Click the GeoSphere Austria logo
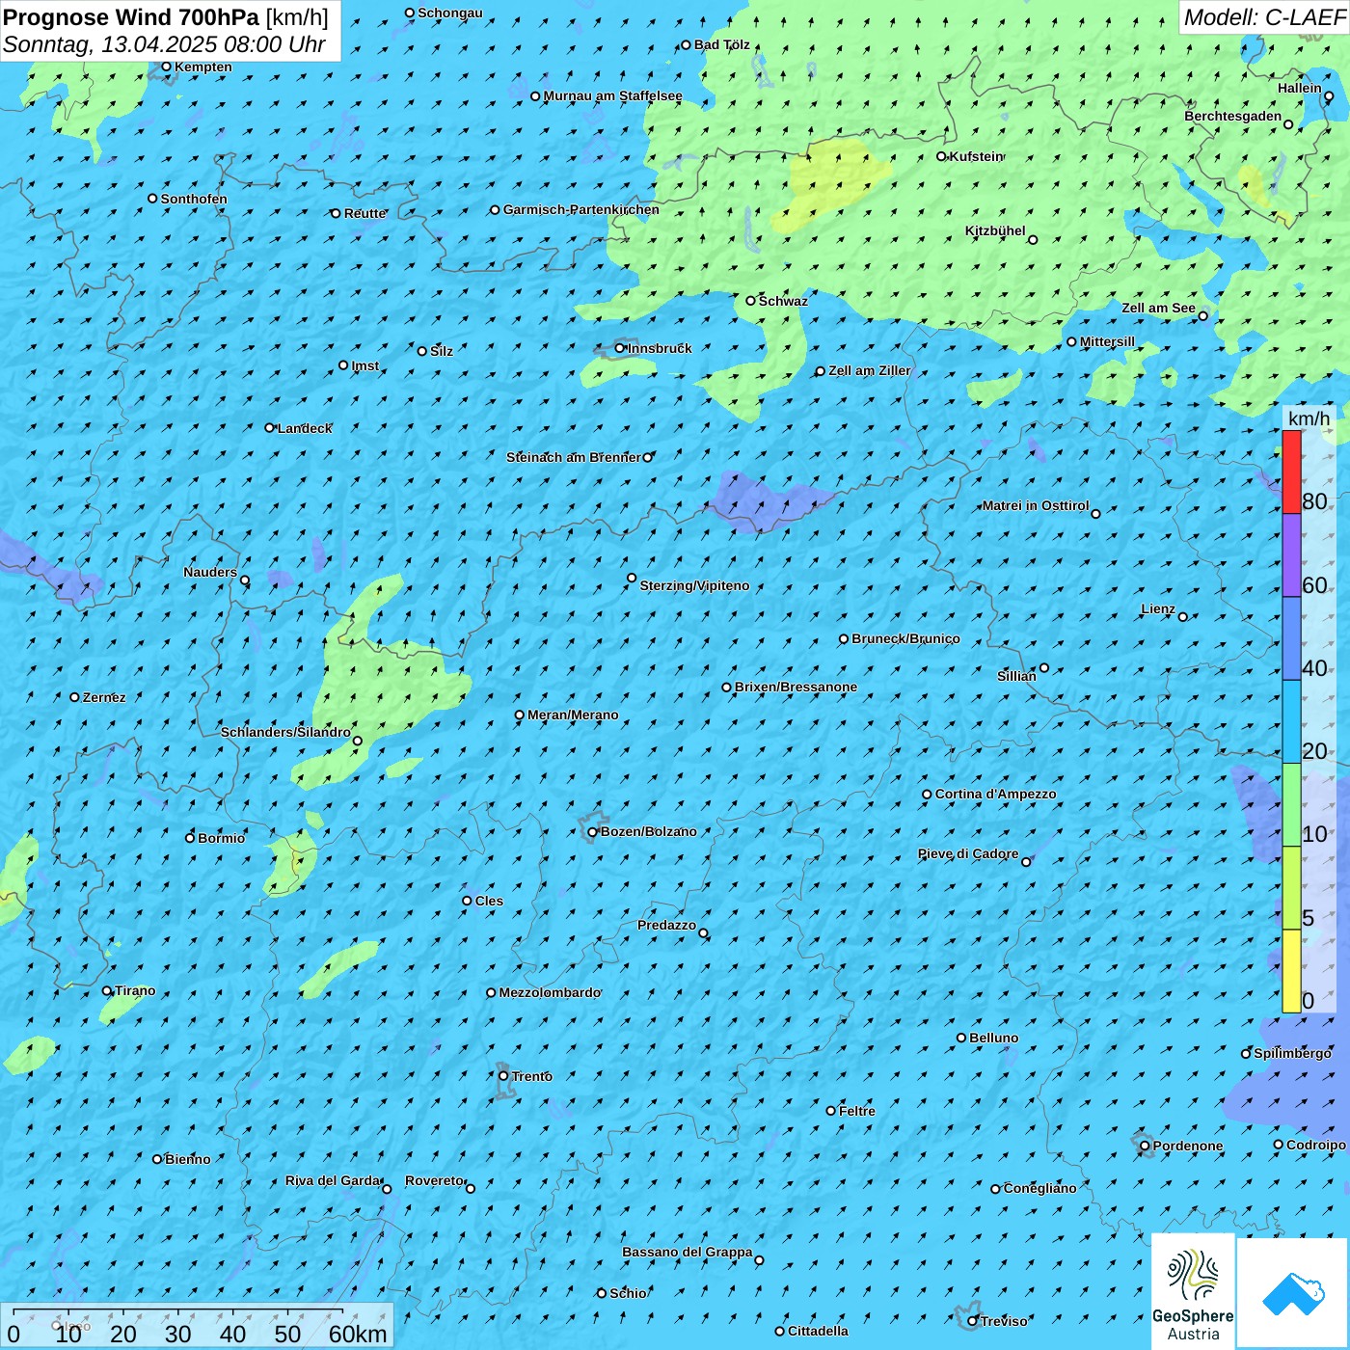Image resolution: width=1350 pixels, height=1350 pixels. (x=1193, y=1292)
